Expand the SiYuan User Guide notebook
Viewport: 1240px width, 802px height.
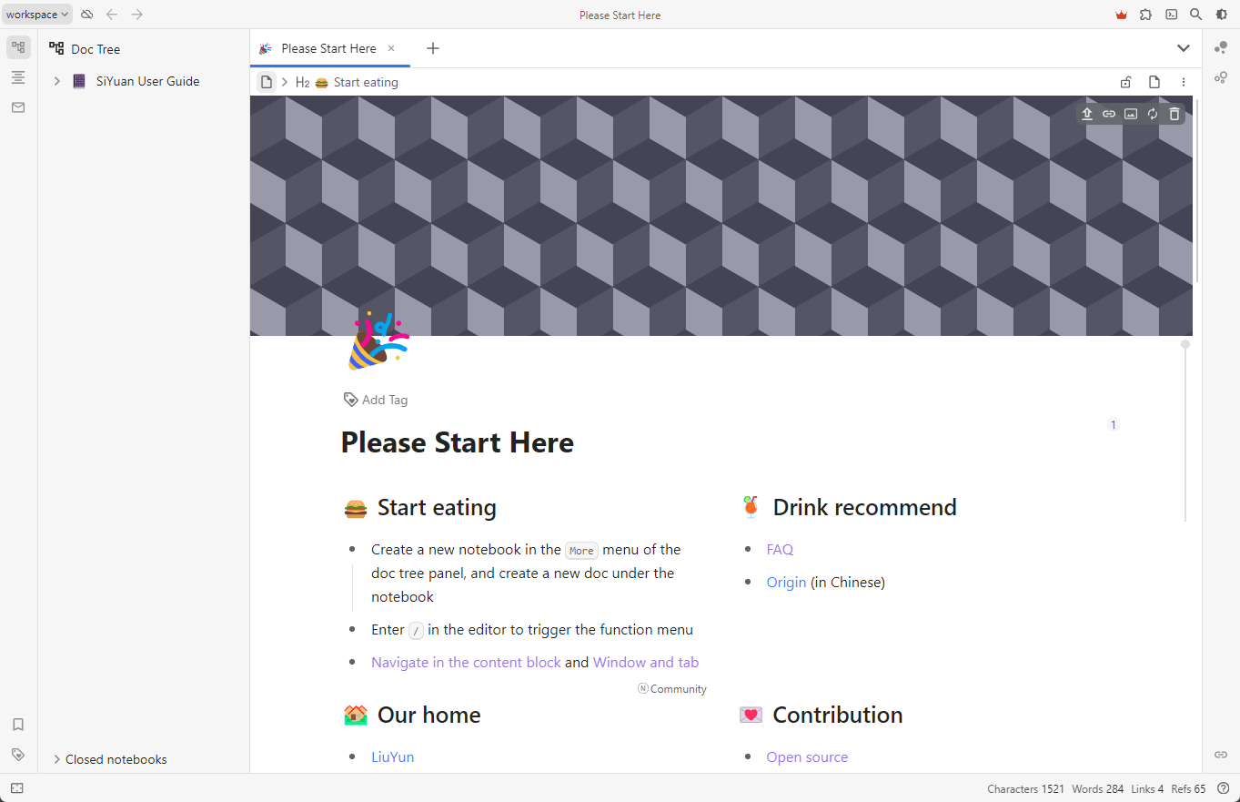click(x=56, y=81)
